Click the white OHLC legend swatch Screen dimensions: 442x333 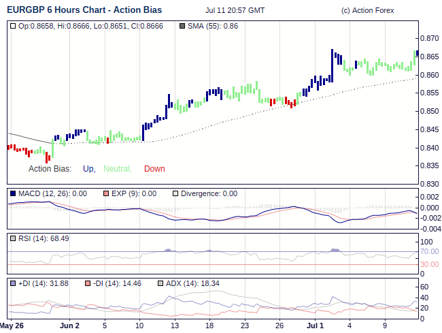pos(14,26)
